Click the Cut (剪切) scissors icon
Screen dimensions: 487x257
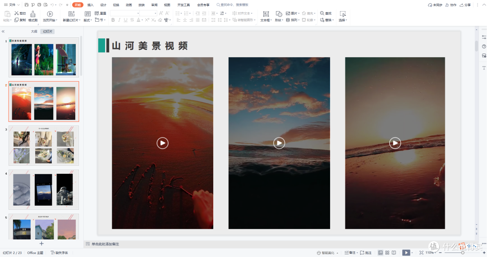tap(17, 14)
